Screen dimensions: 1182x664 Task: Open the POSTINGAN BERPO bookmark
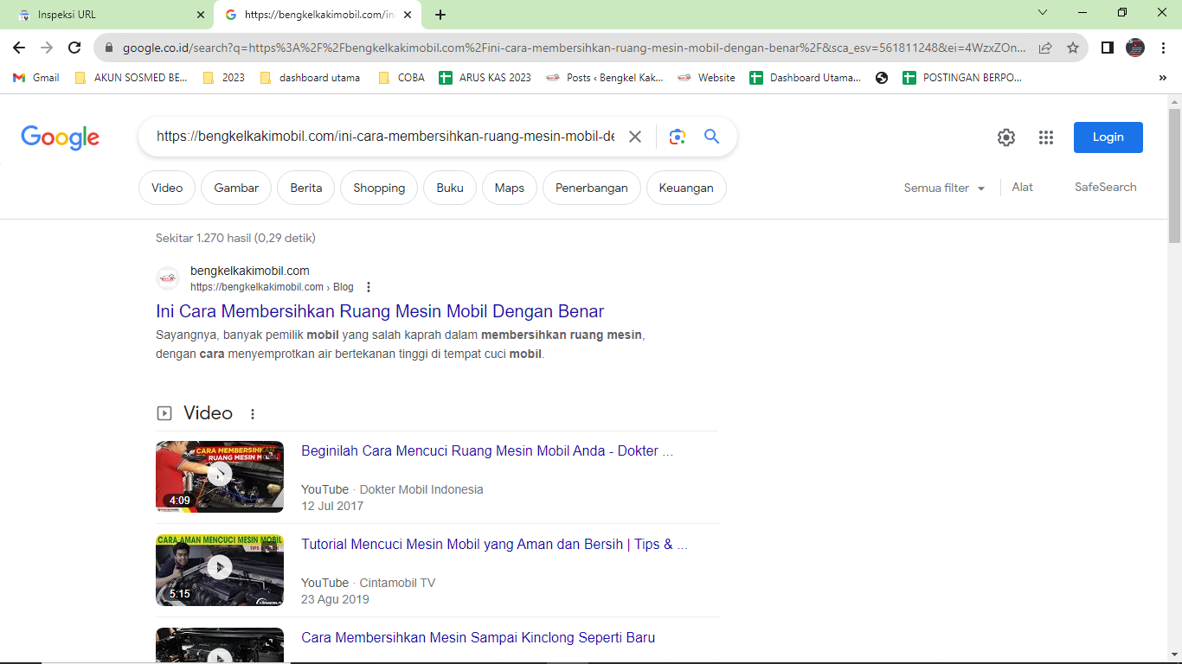coord(962,78)
